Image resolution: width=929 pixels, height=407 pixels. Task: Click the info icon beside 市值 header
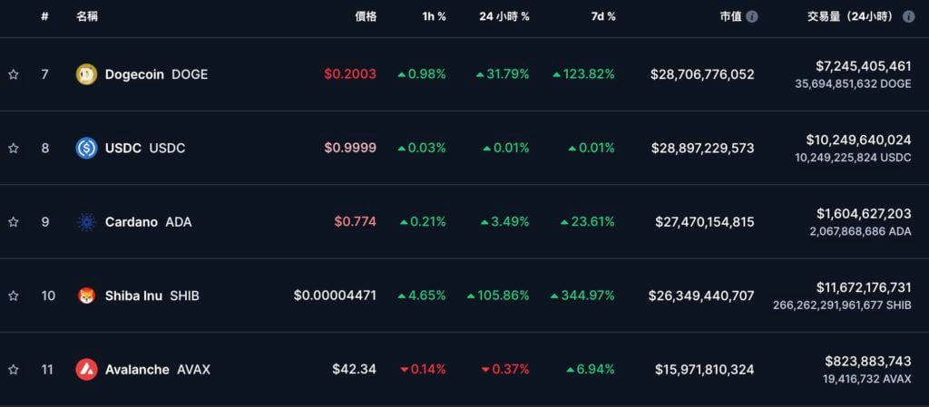pos(752,16)
